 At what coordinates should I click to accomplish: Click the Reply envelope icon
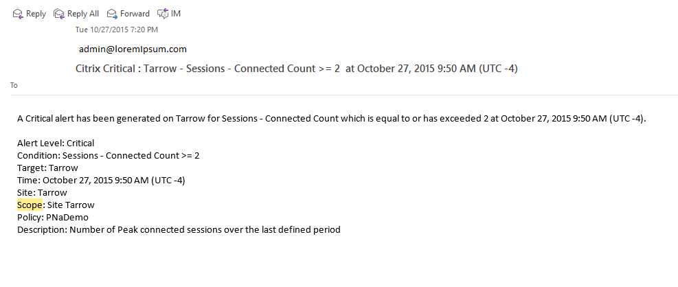coord(19,14)
